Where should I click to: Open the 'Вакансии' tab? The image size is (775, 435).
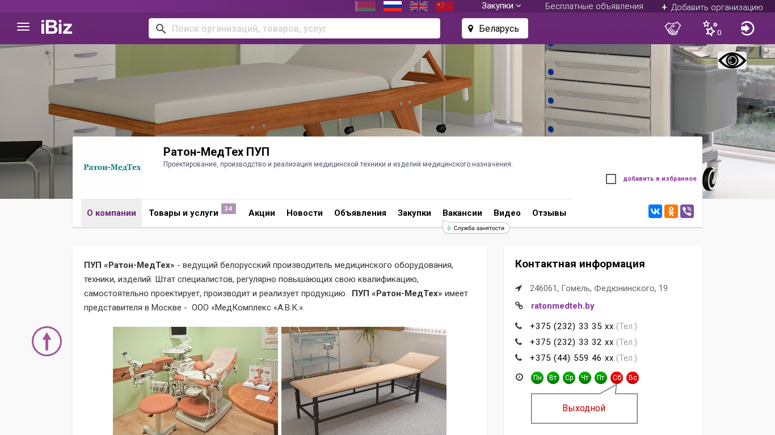point(462,213)
